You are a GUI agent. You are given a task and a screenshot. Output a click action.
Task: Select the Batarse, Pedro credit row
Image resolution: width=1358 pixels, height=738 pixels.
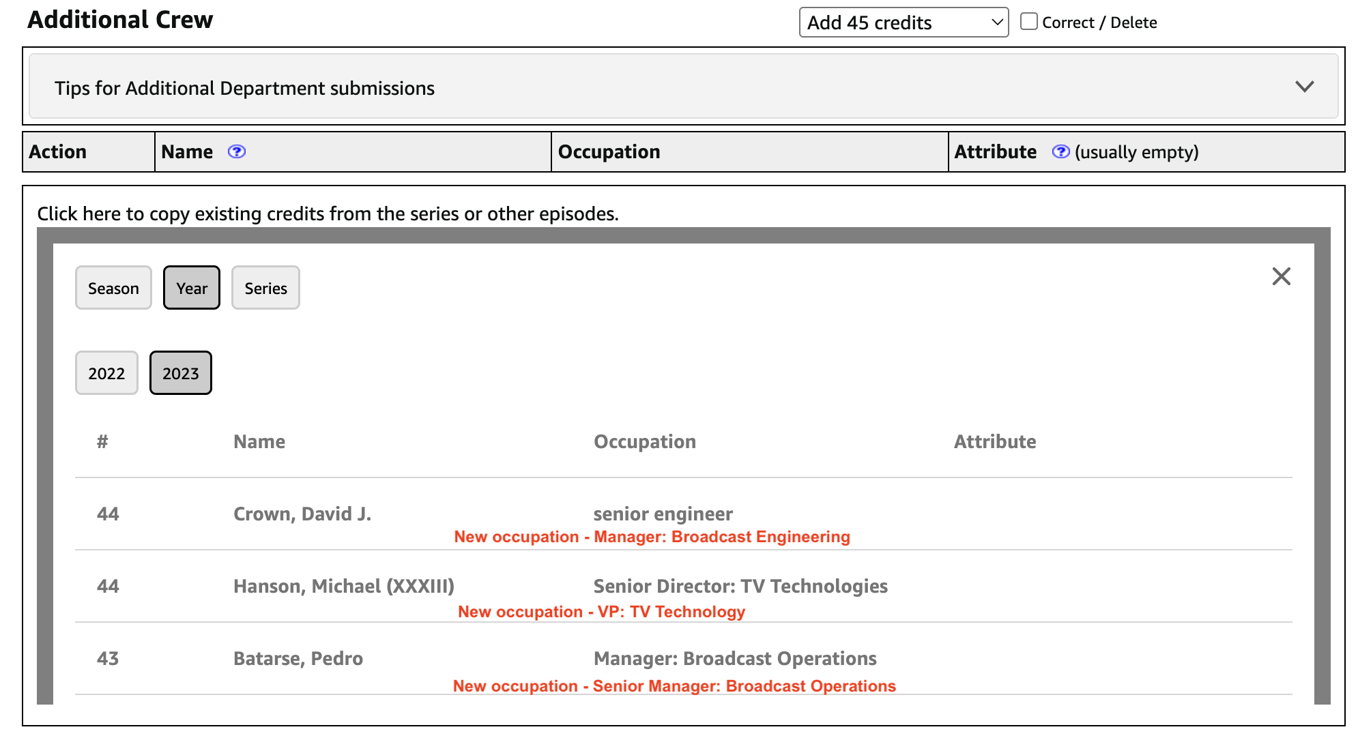click(x=298, y=658)
